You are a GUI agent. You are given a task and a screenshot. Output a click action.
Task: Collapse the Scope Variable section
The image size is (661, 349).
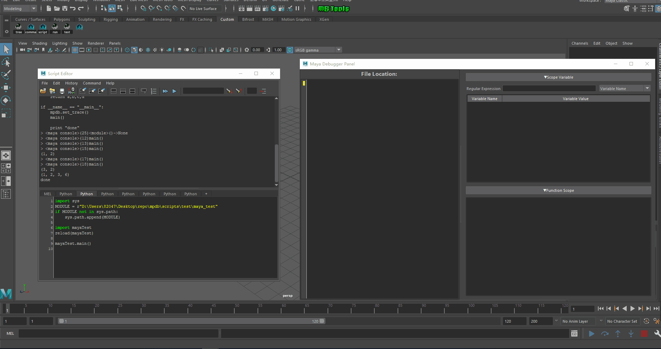[558, 77]
